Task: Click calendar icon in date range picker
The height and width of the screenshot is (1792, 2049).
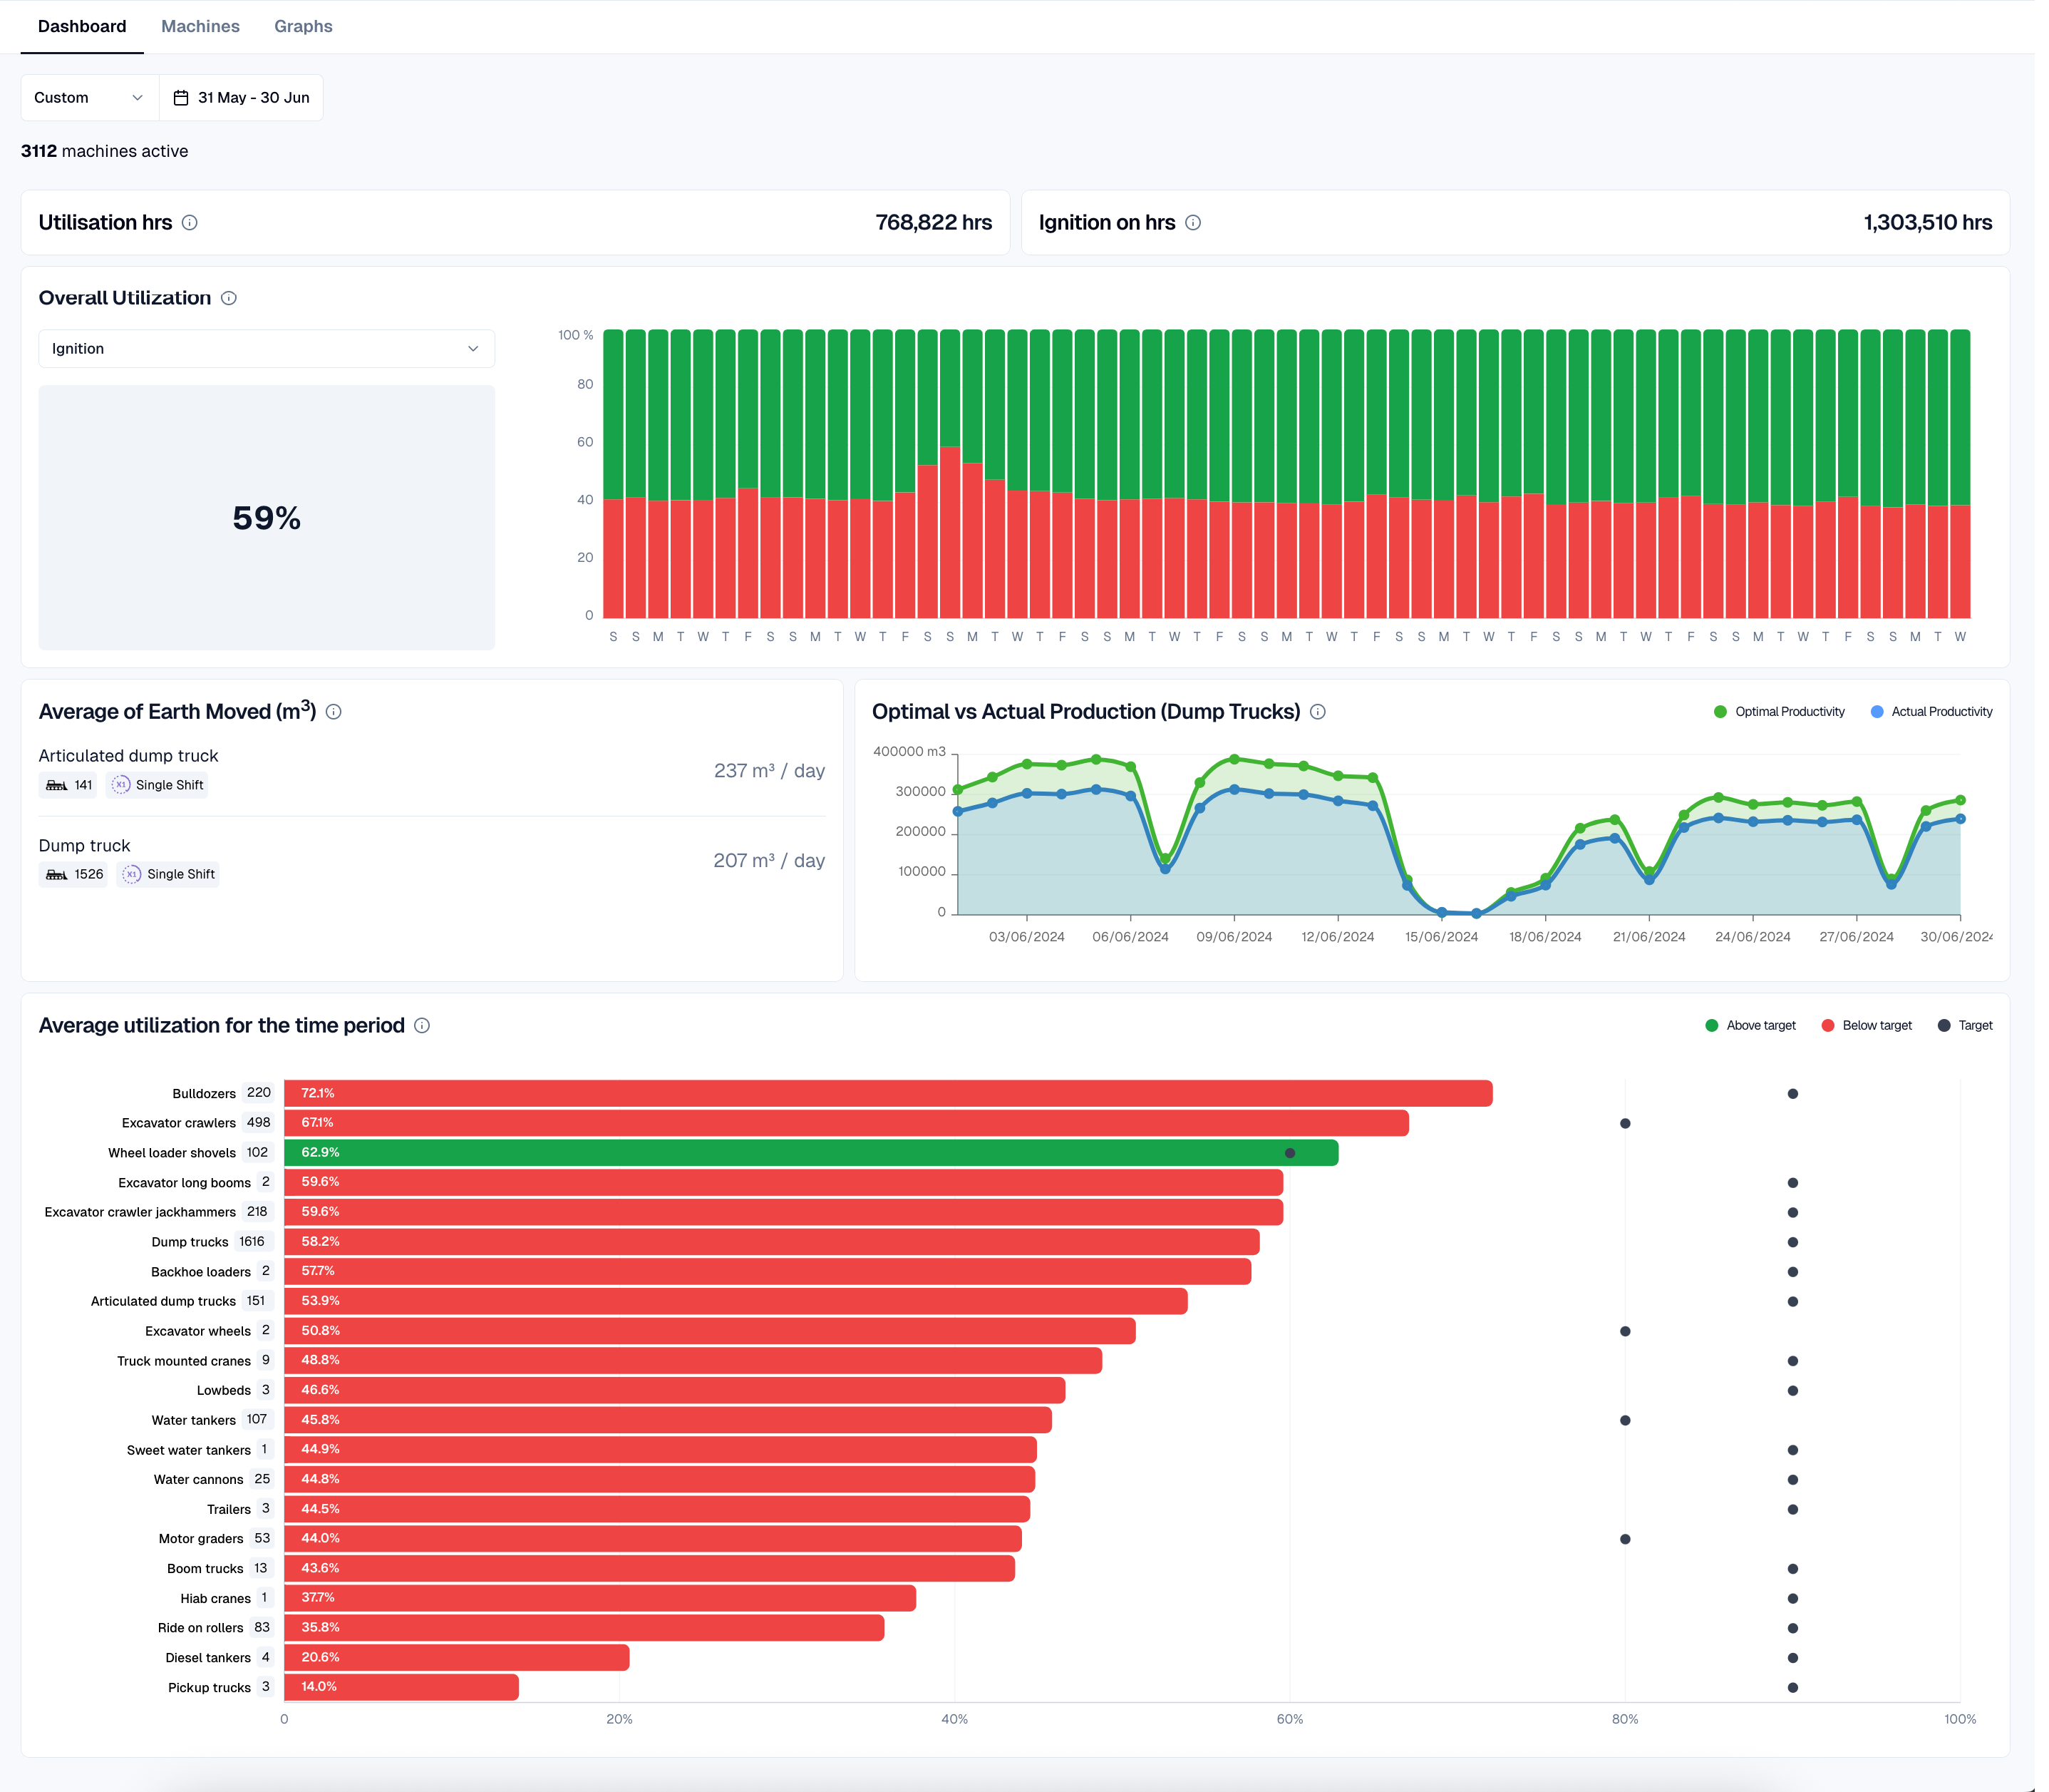Action: (x=181, y=98)
